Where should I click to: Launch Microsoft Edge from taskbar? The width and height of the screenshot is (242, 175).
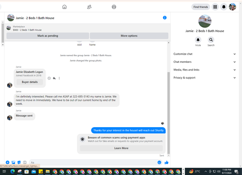coord(13,172)
